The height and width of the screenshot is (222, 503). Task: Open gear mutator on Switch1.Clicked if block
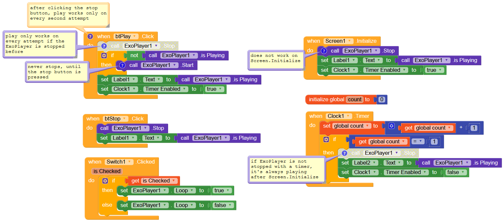pos(105,181)
